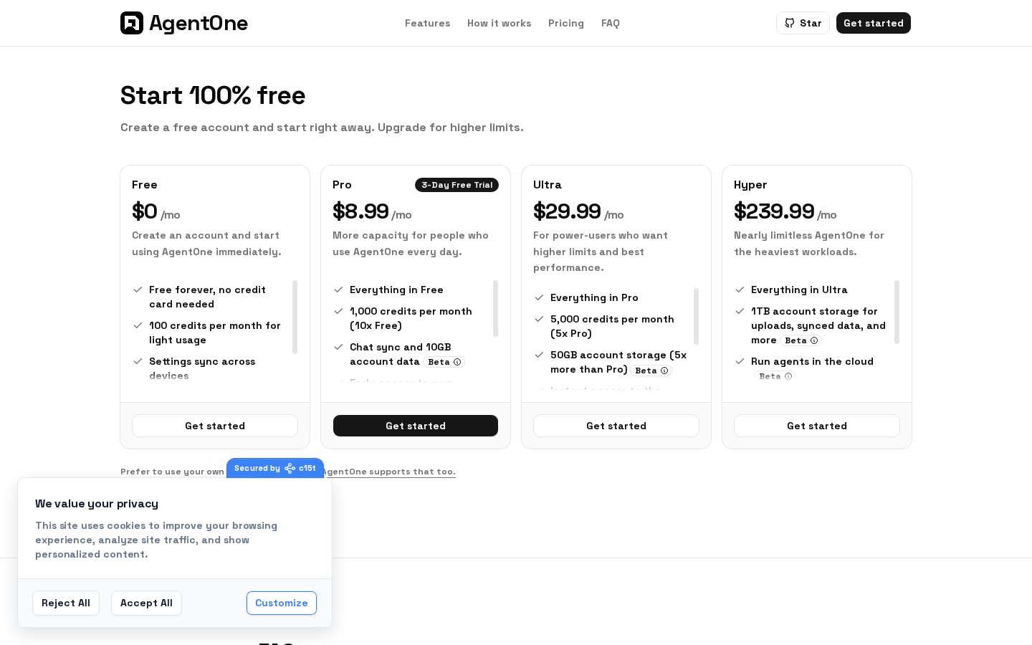Click checkmark beside 'Run agents in the cloud'

pyautogui.click(x=740, y=361)
